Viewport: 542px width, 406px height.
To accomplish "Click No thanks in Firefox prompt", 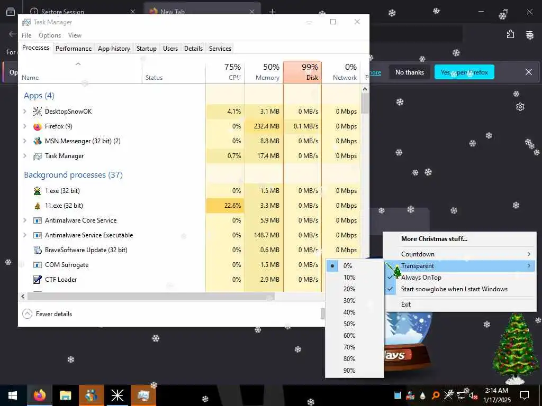I will coord(410,72).
